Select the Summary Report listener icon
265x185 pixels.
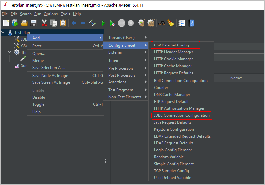pyautogui.click(x=16, y=66)
